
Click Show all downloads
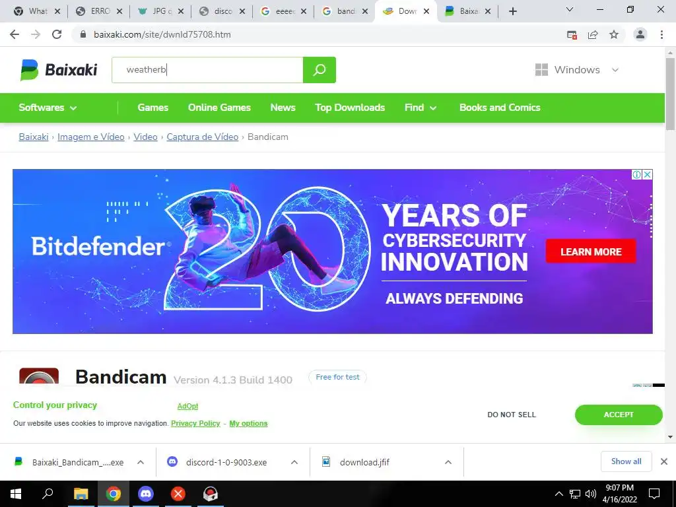[x=626, y=461]
